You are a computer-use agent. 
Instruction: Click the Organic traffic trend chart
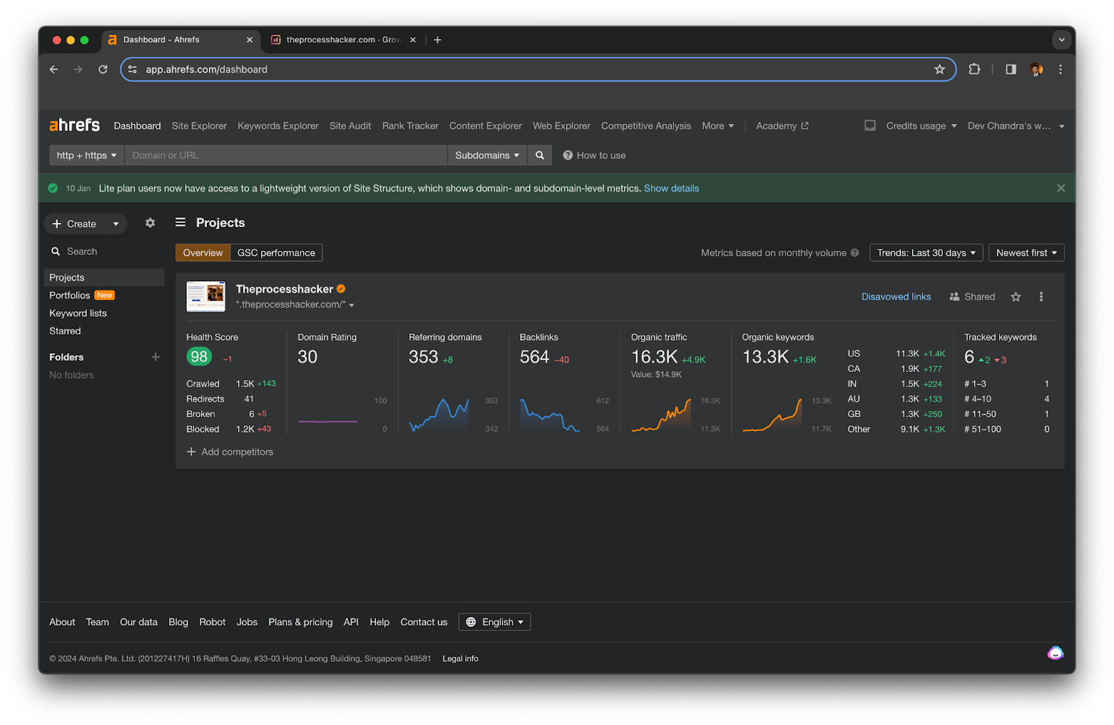[x=661, y=415]
